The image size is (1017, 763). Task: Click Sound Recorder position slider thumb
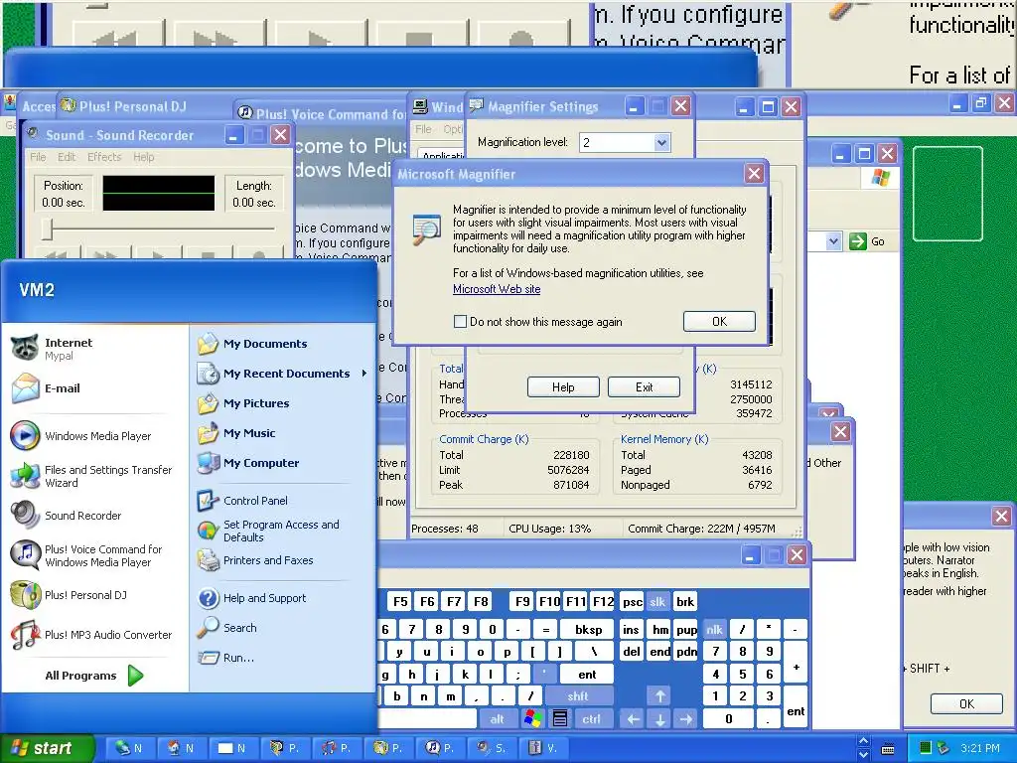pyautogui.click(x=48, y=229)
